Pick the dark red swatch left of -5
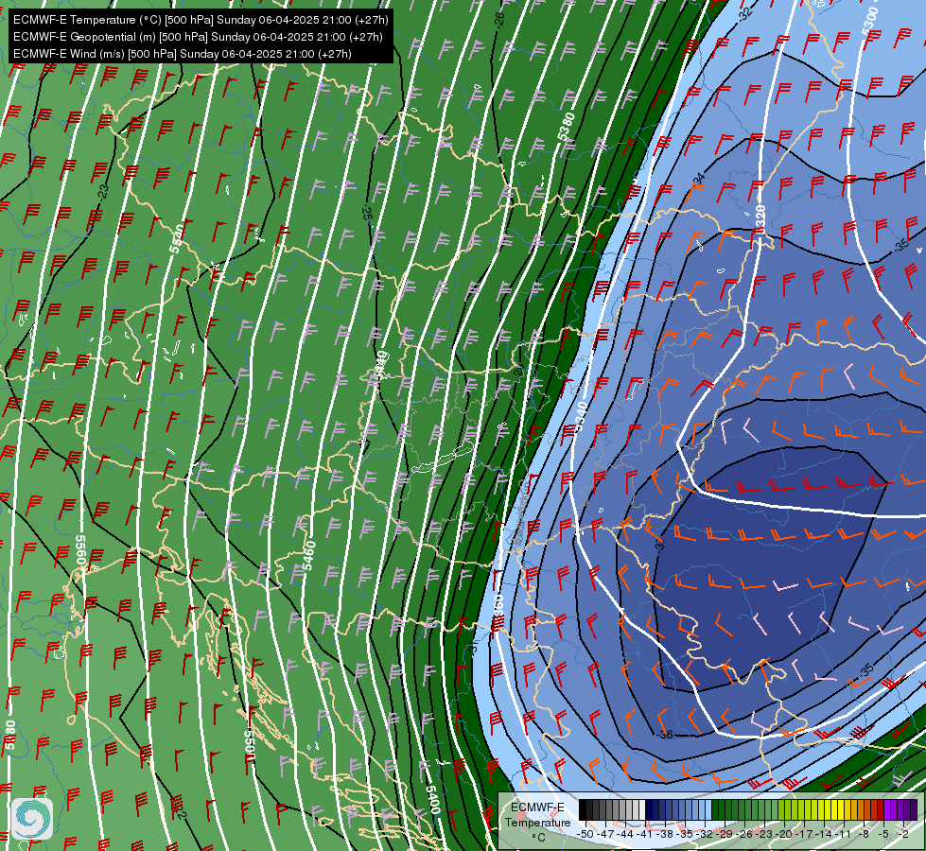The height and width of the screenshot is (851, 926). (882, 809)
